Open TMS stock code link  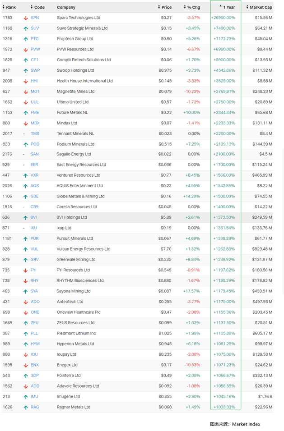point(35,133)
